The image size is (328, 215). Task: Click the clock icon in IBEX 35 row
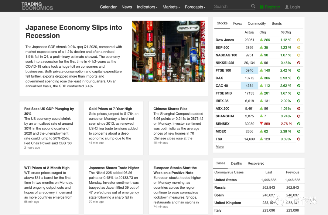point(299,101)
